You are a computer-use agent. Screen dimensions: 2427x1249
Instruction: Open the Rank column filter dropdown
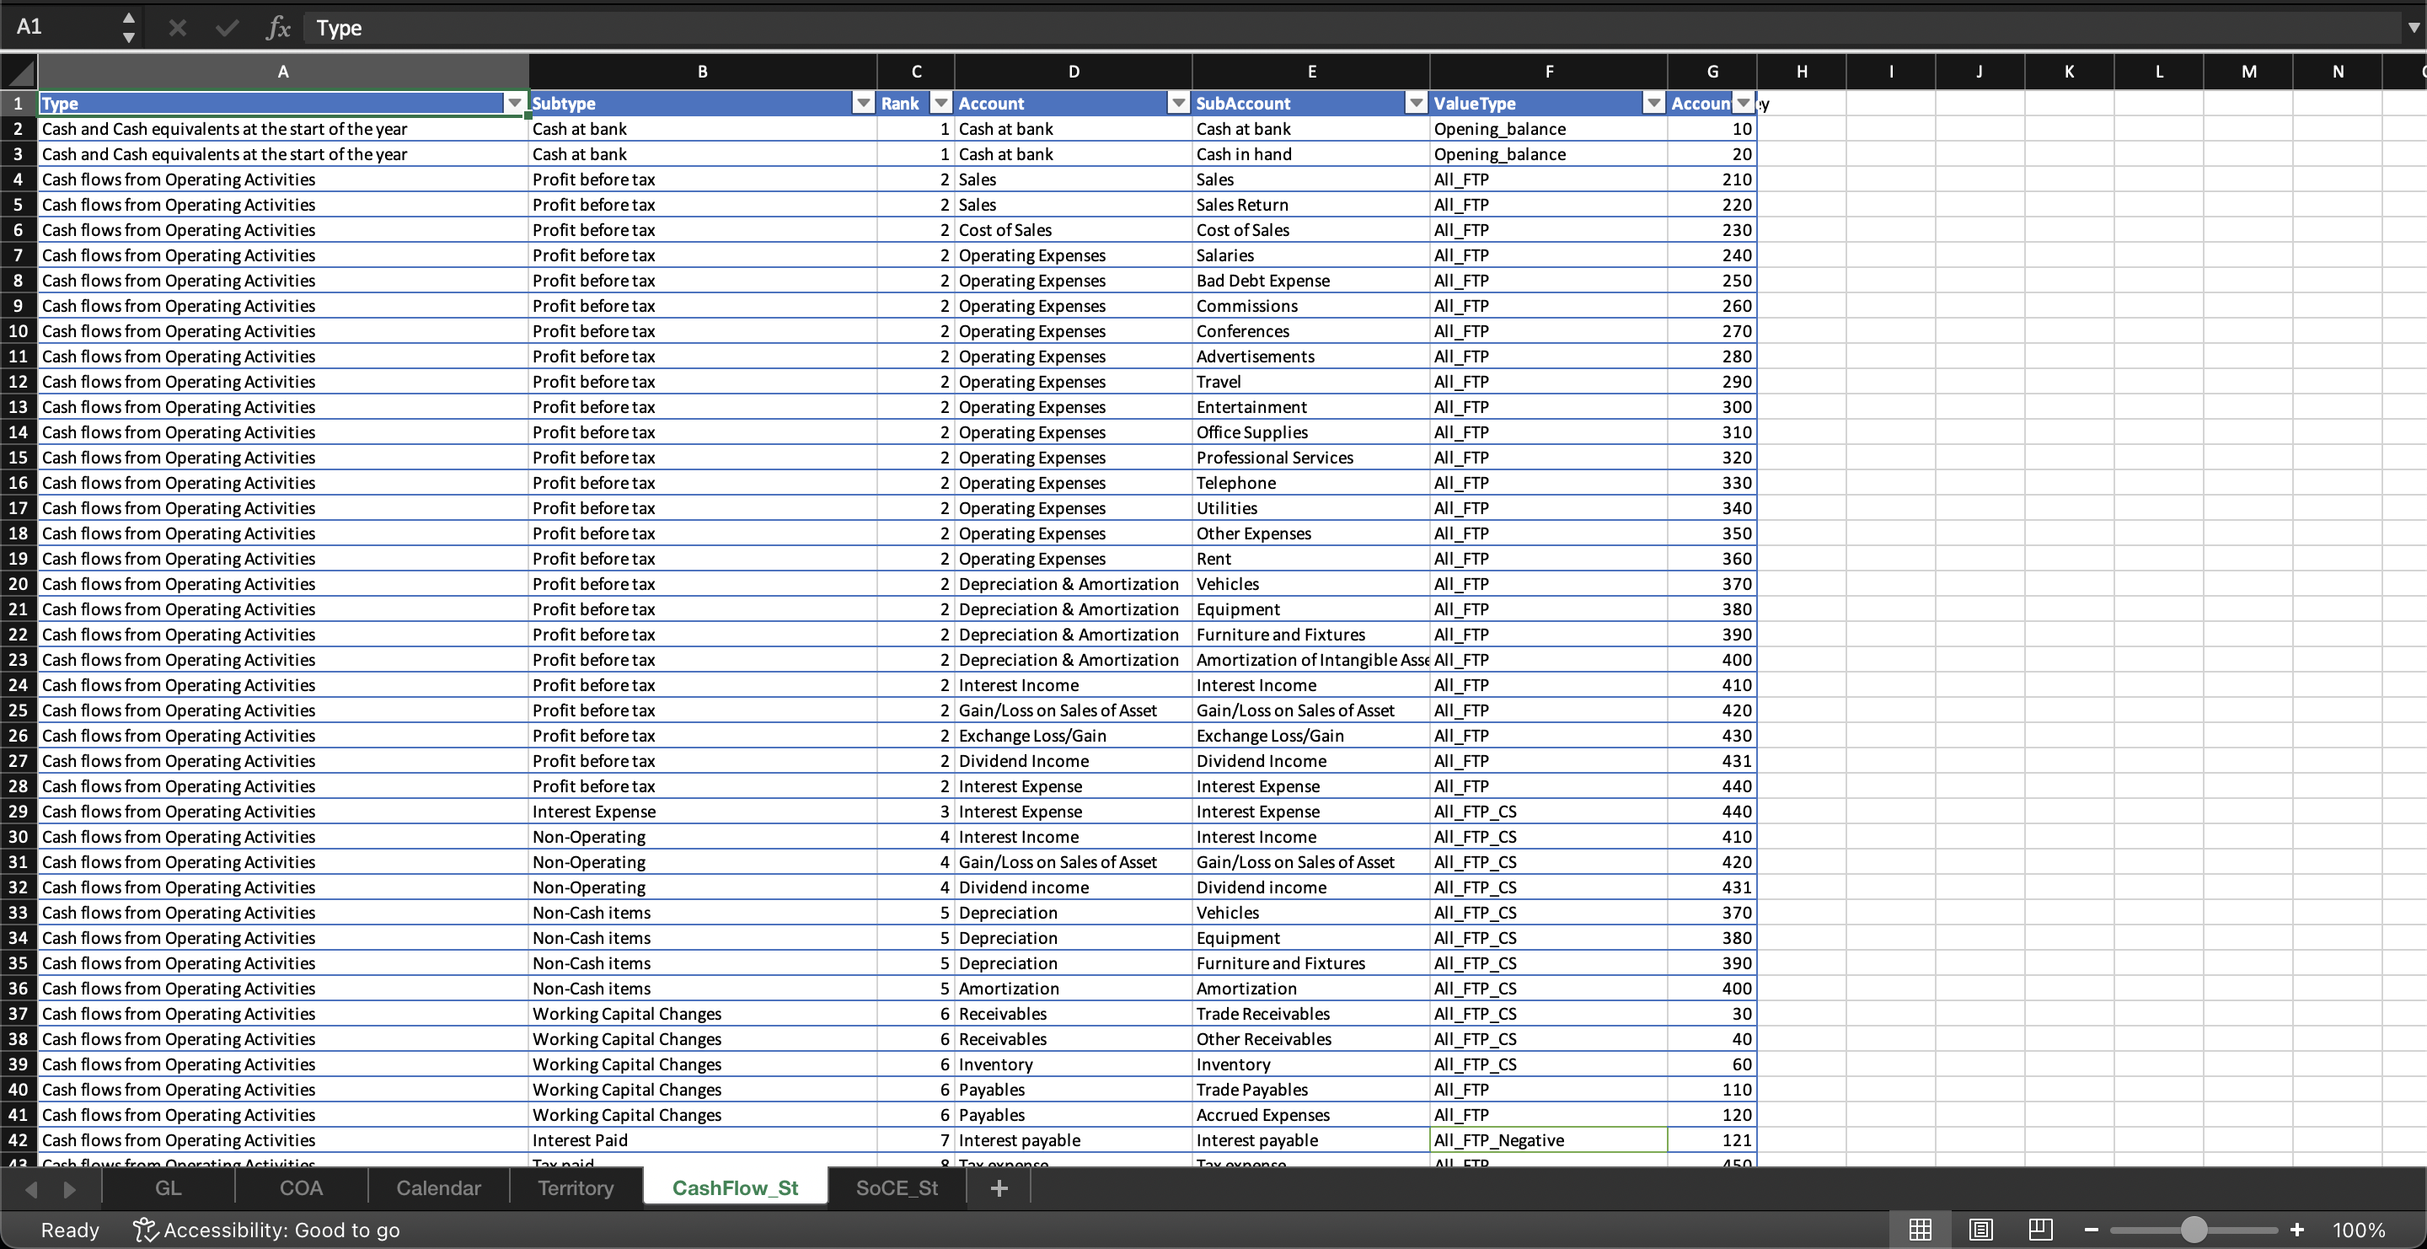(x=940, y=104)
